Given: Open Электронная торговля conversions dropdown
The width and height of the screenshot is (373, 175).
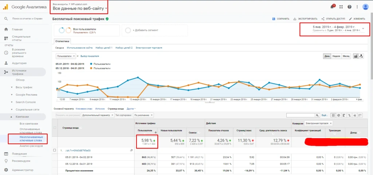Looking at the screenshot, I should pos(318,123).
